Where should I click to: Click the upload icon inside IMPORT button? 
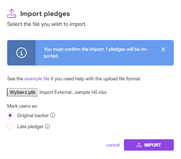[x=139, y=145]
